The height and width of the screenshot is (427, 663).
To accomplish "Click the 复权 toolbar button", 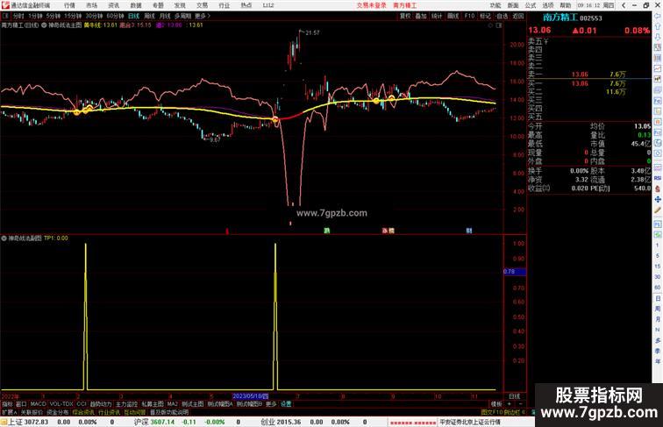I will click(405, 16).
